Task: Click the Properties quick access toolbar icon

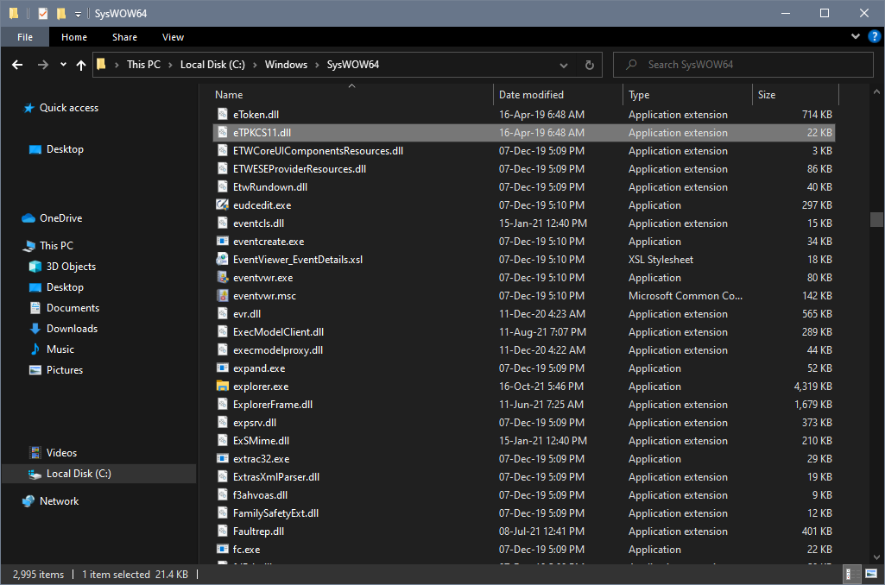Action: pyautogui.click(x=43, y=13)
